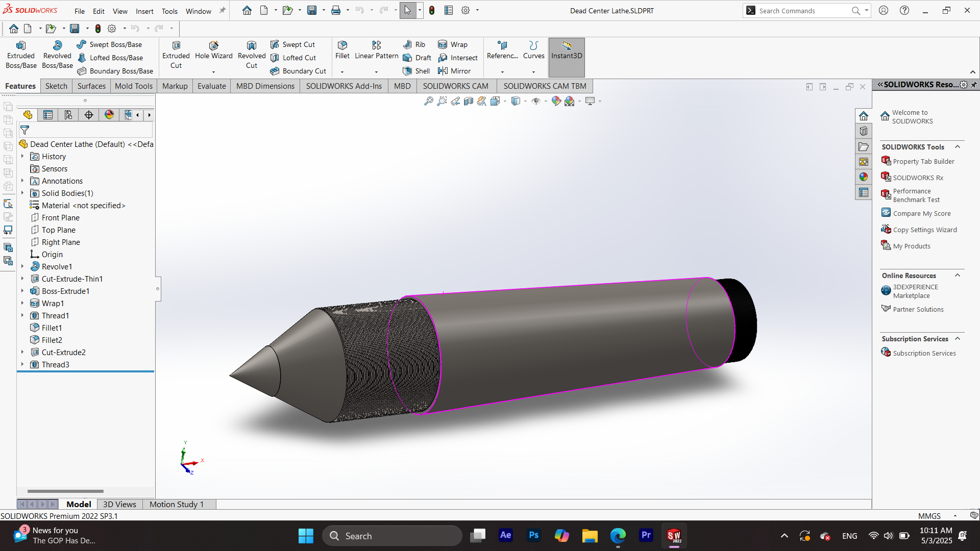Switch to the Evaluate tab
The height and width of the screenshot is (551, 980).
212,86
